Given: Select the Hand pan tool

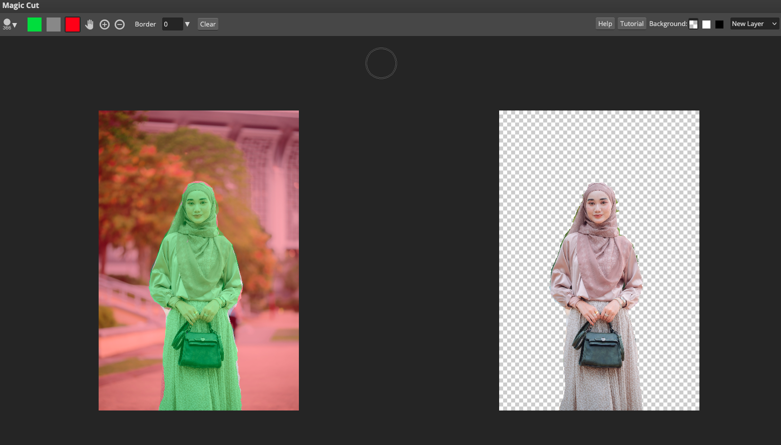Looking at the screenshot, I should (x=90, y=24).
